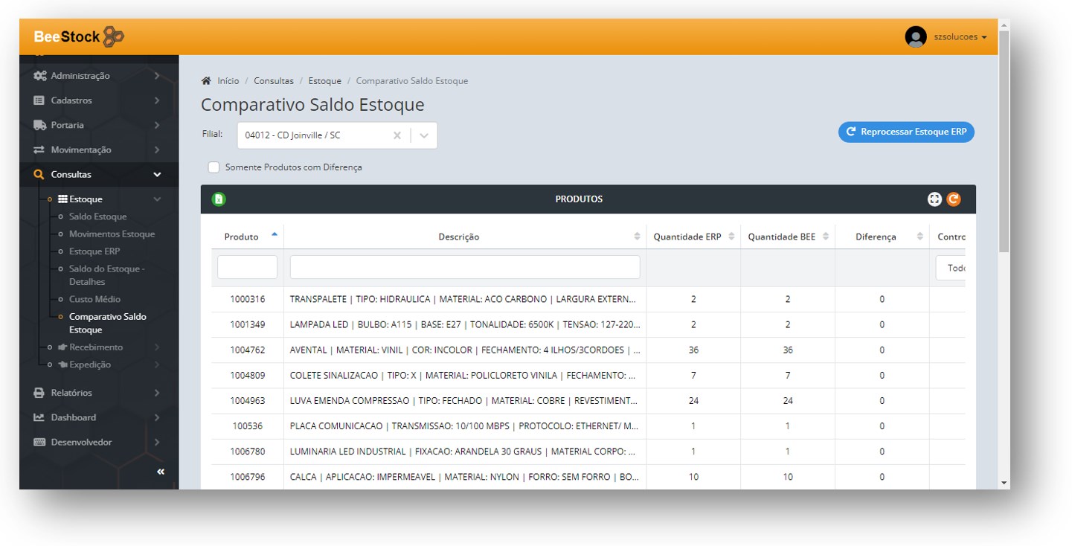
Task: Open Saldo Estoque menu item
Action: [x=97, y=216]
